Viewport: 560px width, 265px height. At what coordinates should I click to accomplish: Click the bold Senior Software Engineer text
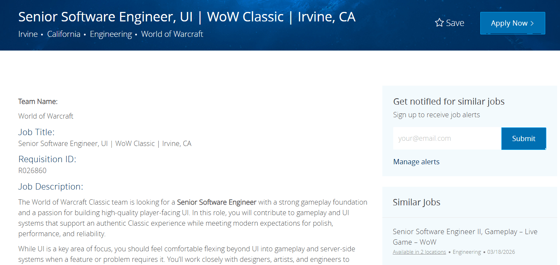coord(217,202)
